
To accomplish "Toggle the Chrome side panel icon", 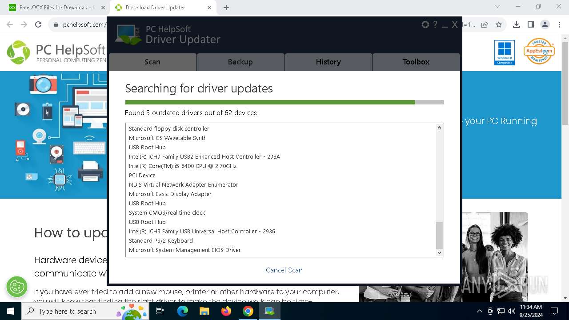I will tap(531, 24).
